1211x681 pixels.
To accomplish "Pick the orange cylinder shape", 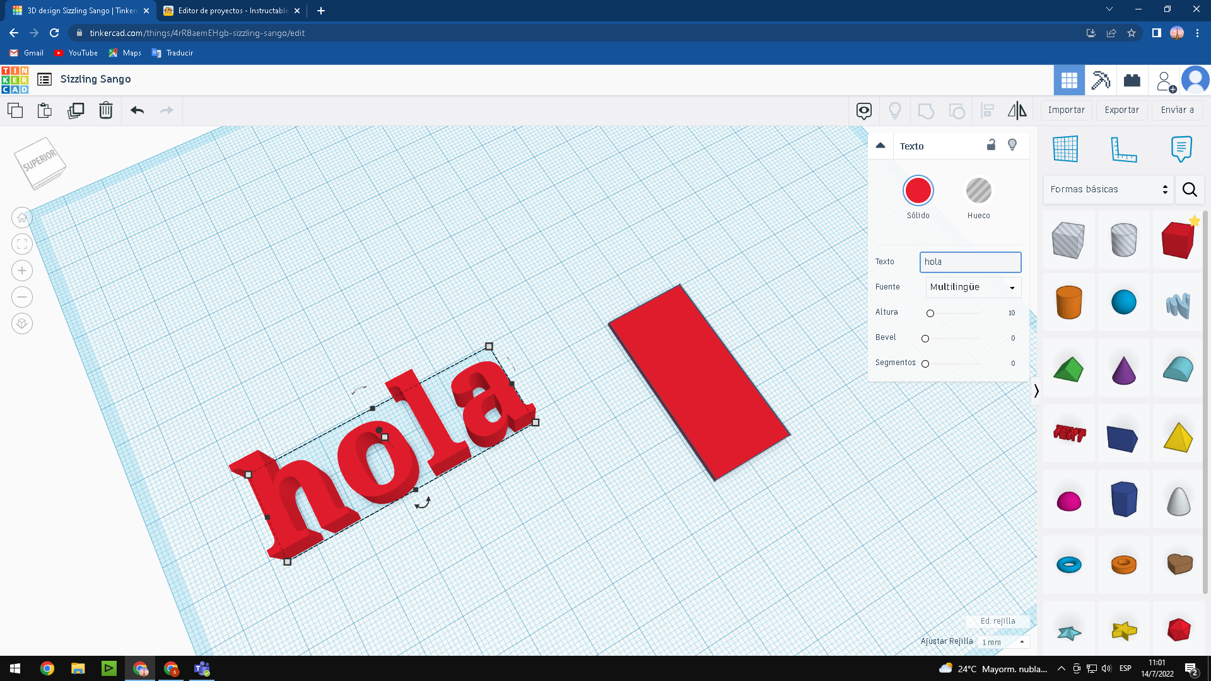I will click(1068, 302).
